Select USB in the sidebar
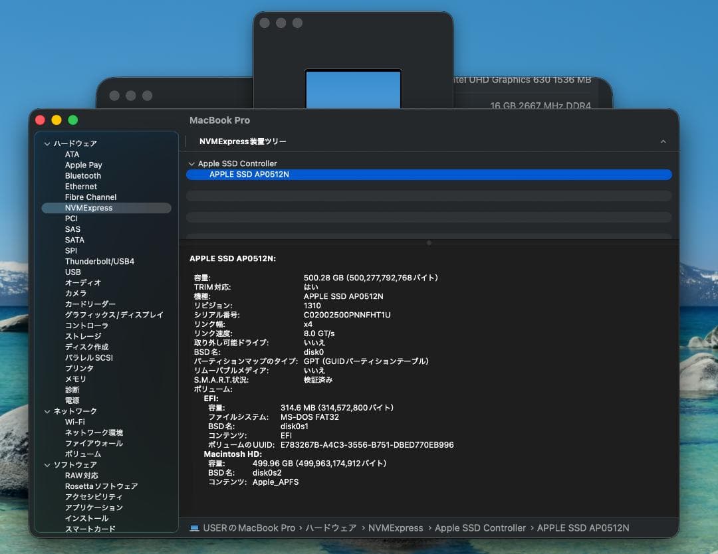718x554 pixels. [x=73, y=272]
